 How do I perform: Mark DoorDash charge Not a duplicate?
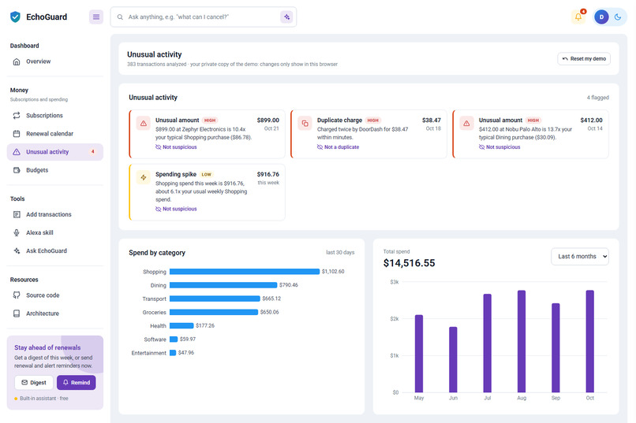(338, 147)
